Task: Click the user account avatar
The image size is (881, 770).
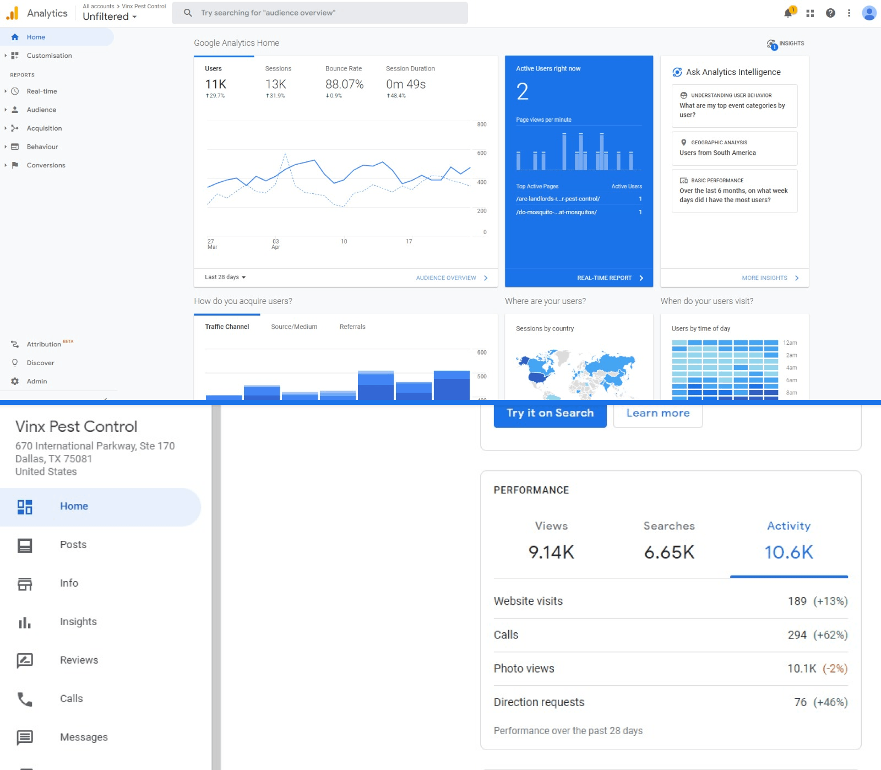Action: click(869, 13)
